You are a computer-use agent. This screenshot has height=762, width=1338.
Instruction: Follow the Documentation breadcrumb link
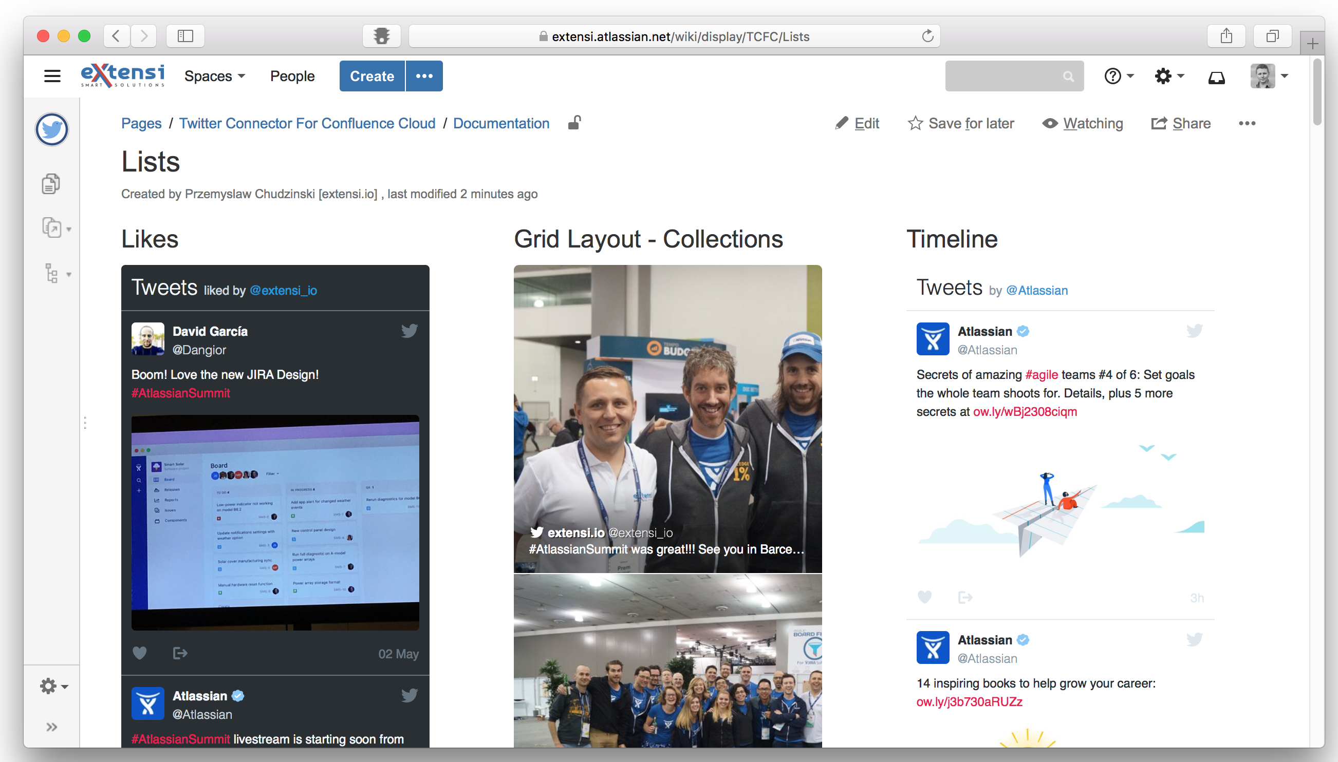point(500,124)
